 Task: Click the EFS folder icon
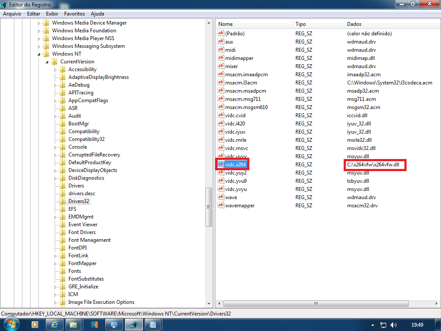tap(63, 209)
